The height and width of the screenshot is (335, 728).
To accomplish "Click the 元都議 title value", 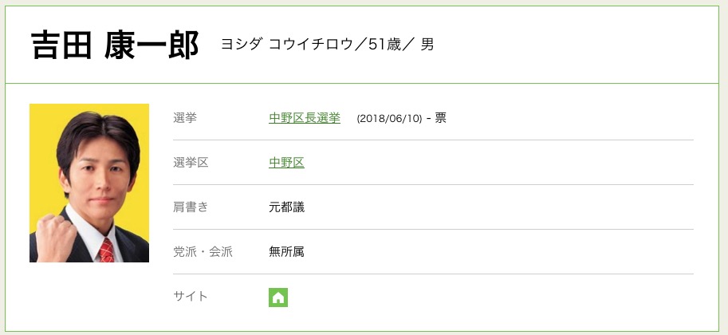I will (286, 207).
